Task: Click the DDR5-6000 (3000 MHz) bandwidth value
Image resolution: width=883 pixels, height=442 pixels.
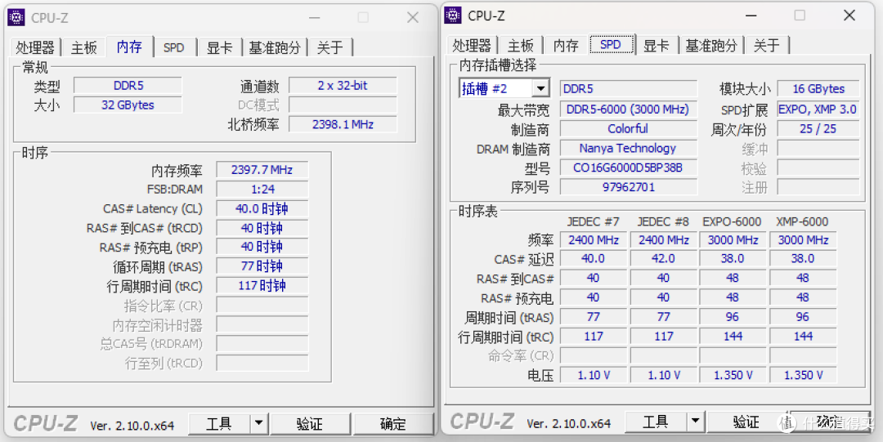Action: (629, 109)
